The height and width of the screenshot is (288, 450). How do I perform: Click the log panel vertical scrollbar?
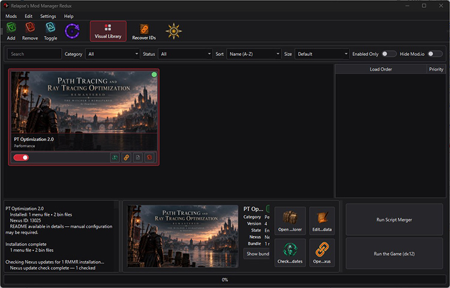(x=116, y=236)
